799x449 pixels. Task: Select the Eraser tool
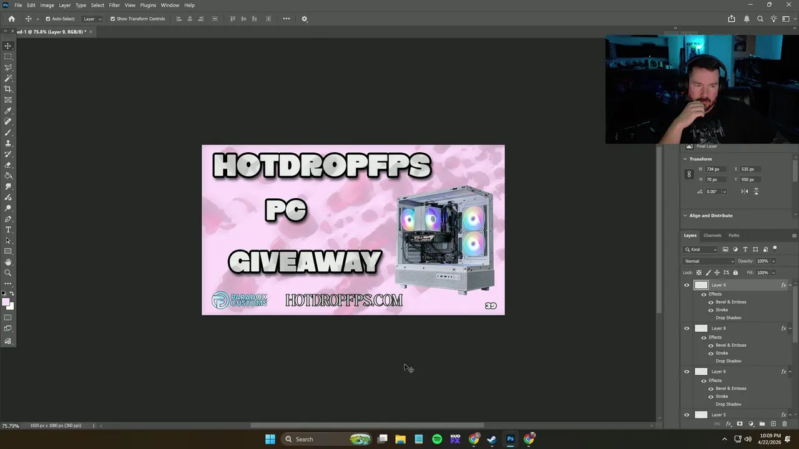pyautogui.click(x=8, y=165)
